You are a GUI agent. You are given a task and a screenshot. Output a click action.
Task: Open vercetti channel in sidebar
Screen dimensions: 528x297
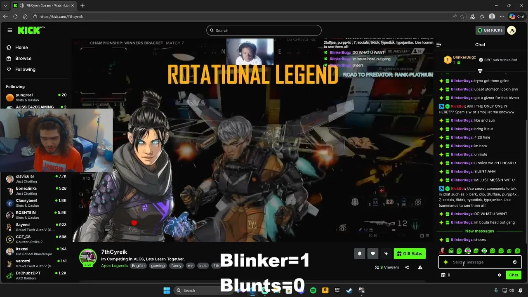coord(36,263)
